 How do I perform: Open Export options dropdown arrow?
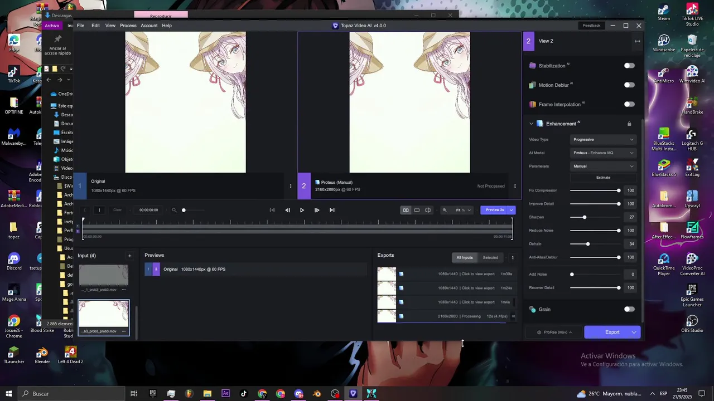(x=634, y=332)
